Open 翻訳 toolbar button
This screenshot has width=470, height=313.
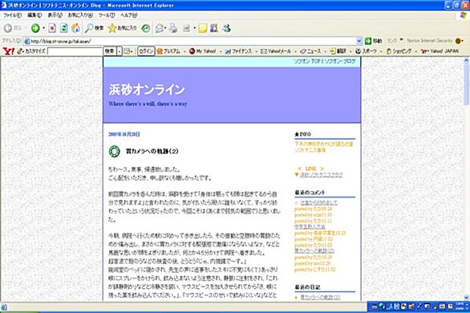pyautogui.click(x=338, y=51)
